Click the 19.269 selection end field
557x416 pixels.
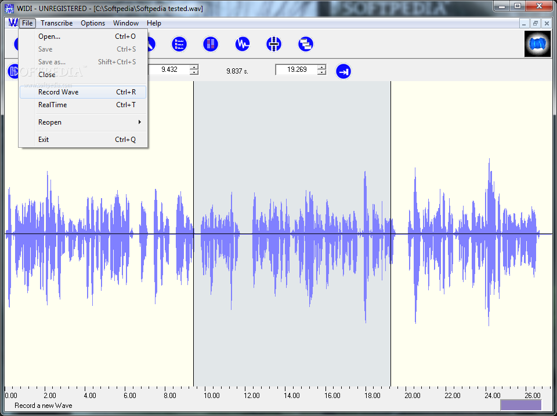pos(296,70)
